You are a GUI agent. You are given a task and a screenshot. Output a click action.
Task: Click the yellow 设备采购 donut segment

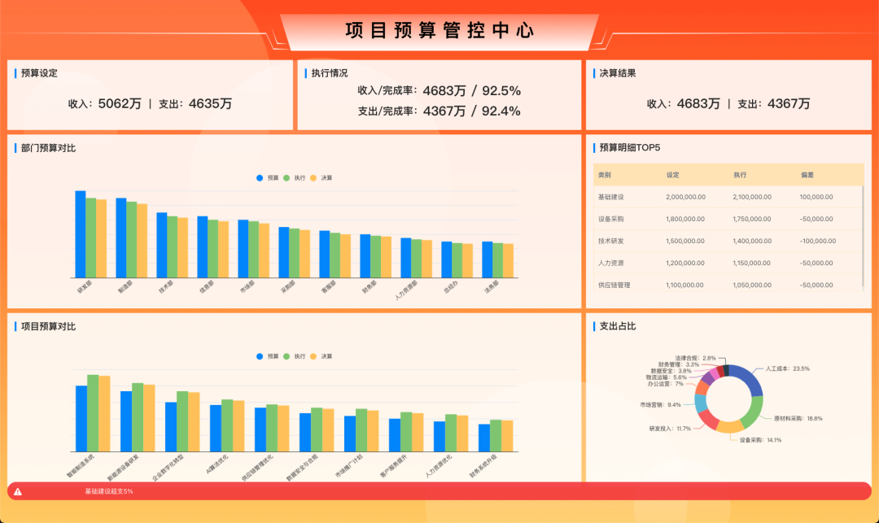(x=730, y=425)
